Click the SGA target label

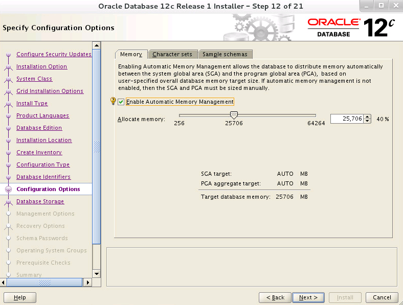(x=216, y=174)
